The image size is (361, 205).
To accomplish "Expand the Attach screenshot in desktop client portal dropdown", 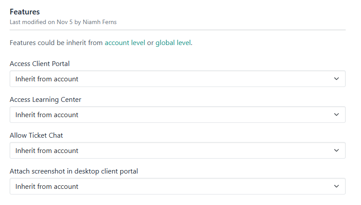I will pos(177,187).
